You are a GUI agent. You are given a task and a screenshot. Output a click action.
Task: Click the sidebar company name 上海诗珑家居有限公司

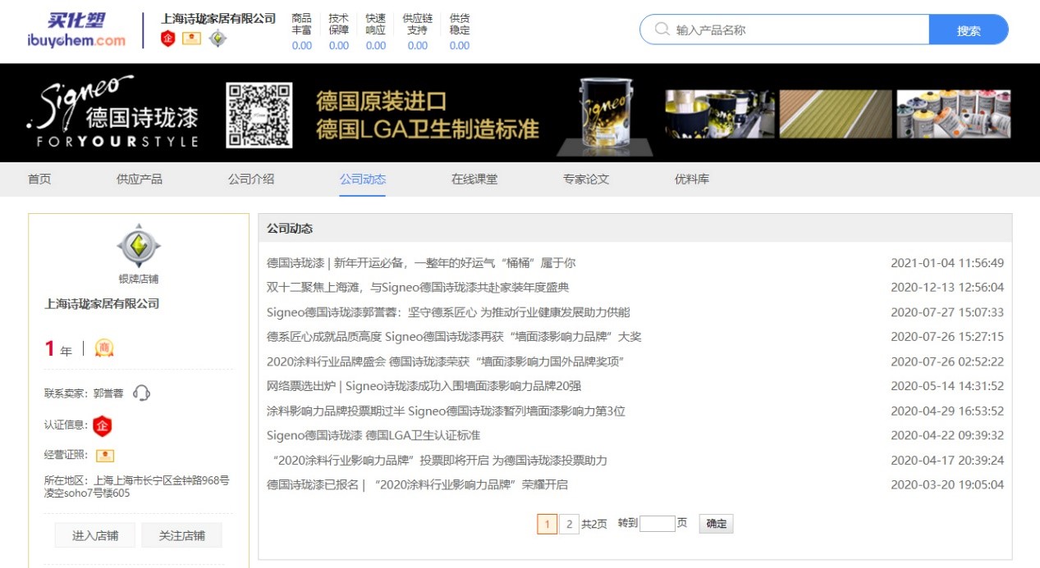pyautogui.click(x=102, y=304)
